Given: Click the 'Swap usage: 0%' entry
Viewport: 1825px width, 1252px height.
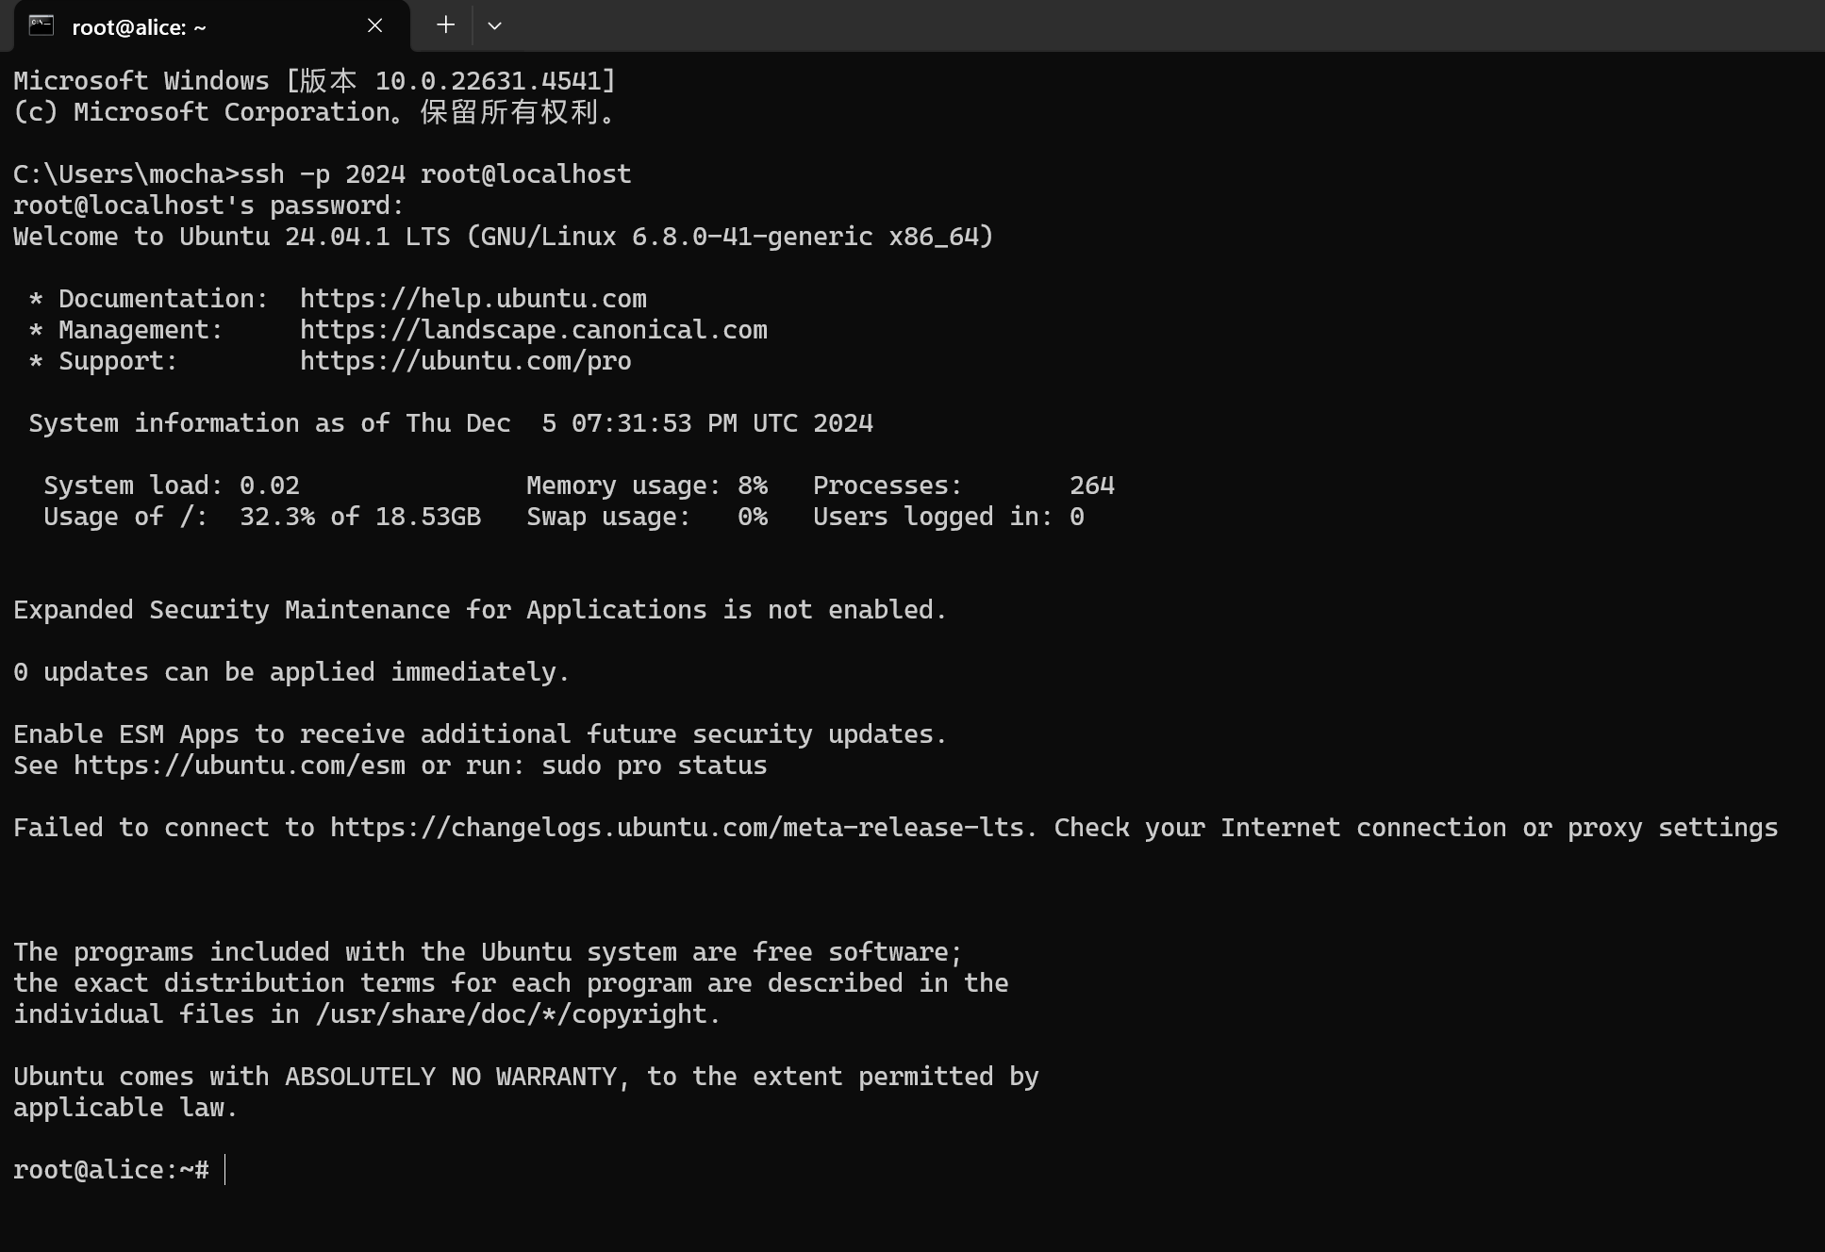Looking at the screenshot, I should pos(647,517).
